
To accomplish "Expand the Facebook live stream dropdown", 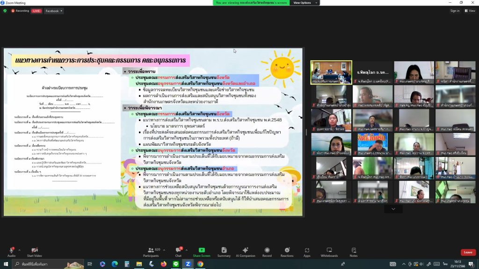I will click(54, 11).
